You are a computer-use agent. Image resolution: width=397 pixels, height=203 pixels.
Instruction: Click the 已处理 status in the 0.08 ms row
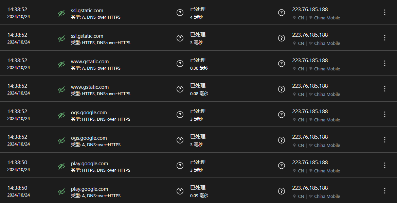click(198, 86)
